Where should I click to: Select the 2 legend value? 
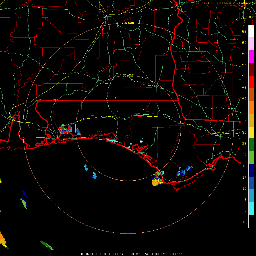pyautogui.click(x=245, y=211)
